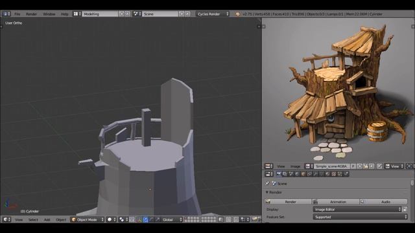Open the Info editor type selector

[6, 14]
